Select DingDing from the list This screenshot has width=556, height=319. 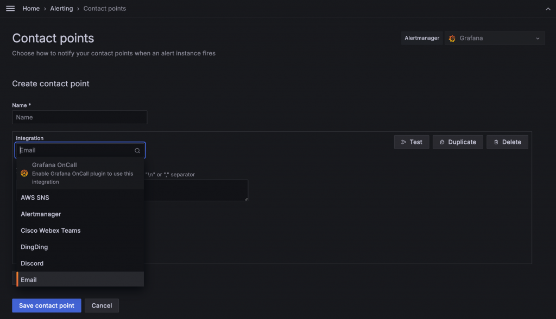(80, 247)
